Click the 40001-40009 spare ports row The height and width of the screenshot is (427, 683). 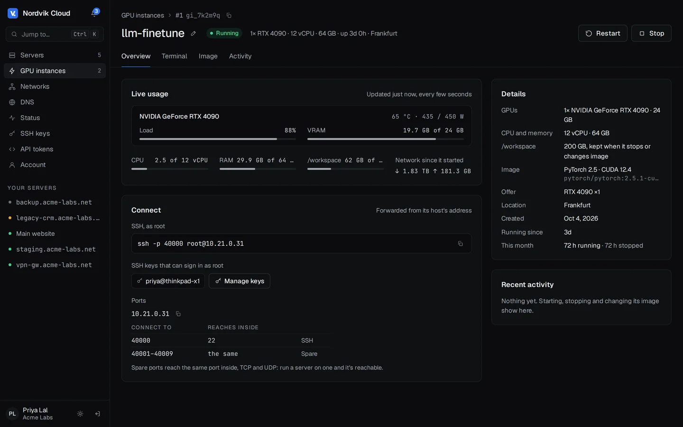pos(231,354)
